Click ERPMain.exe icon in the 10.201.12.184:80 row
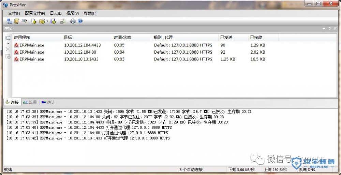The height and width of the screenshot is (175, 341). click(x=16, y=52)
